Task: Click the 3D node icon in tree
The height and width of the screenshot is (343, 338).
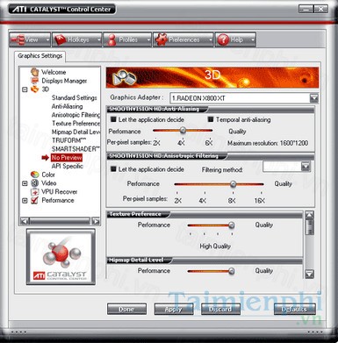Action: (35, 89)
